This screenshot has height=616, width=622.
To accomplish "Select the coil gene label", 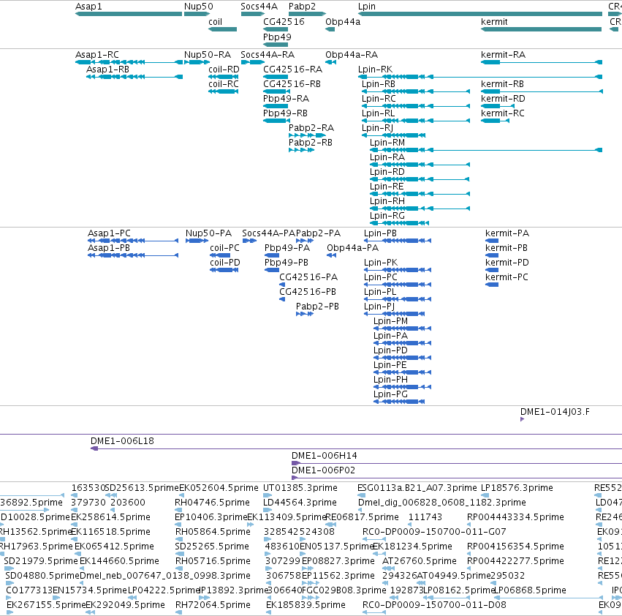I will click(x=215, y=22).
